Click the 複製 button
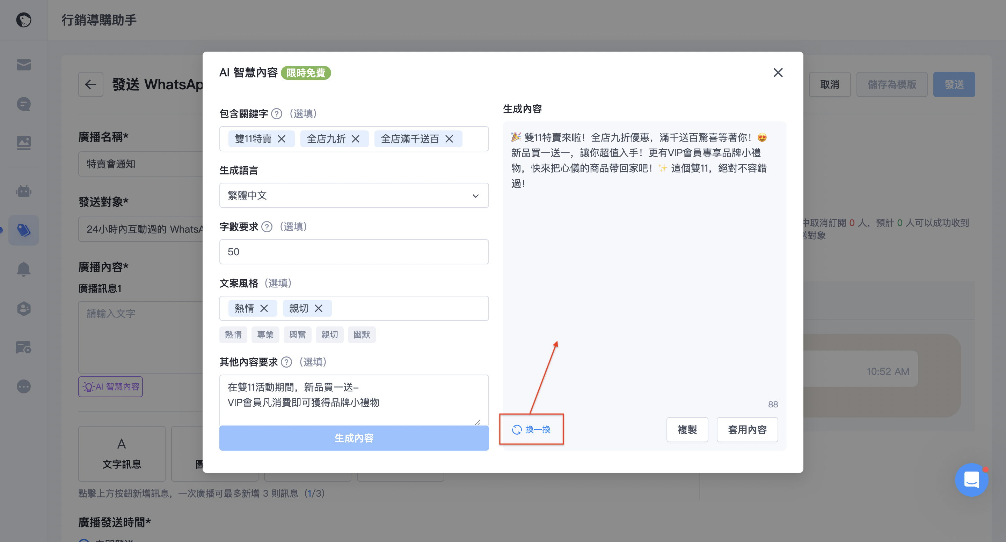1006x542 pixels. click(687, 430)
